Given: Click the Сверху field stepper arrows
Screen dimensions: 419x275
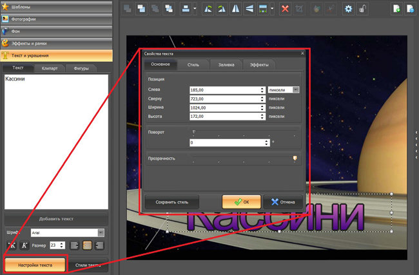Looking at the screenshot, I should click(x=262, y=99).
